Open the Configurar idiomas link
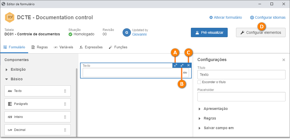The image size is (290, 139). click(268, 17)
